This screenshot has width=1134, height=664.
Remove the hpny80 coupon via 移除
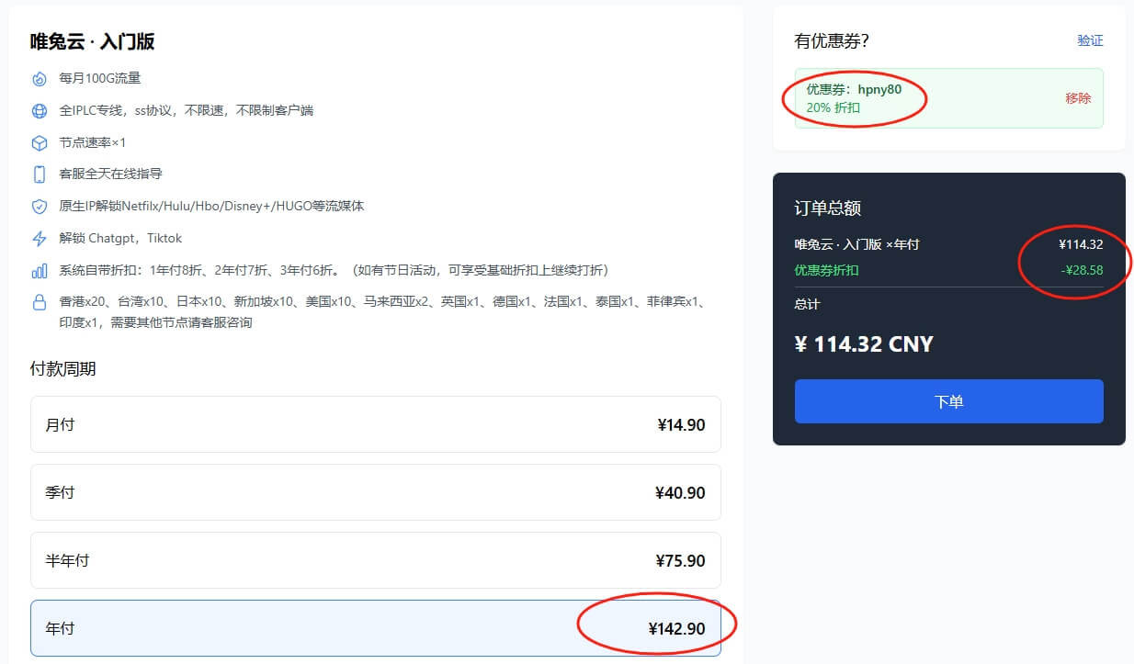click(x=1077, y=97)
